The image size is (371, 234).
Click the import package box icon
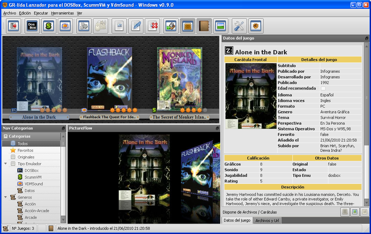pos(256,26)
